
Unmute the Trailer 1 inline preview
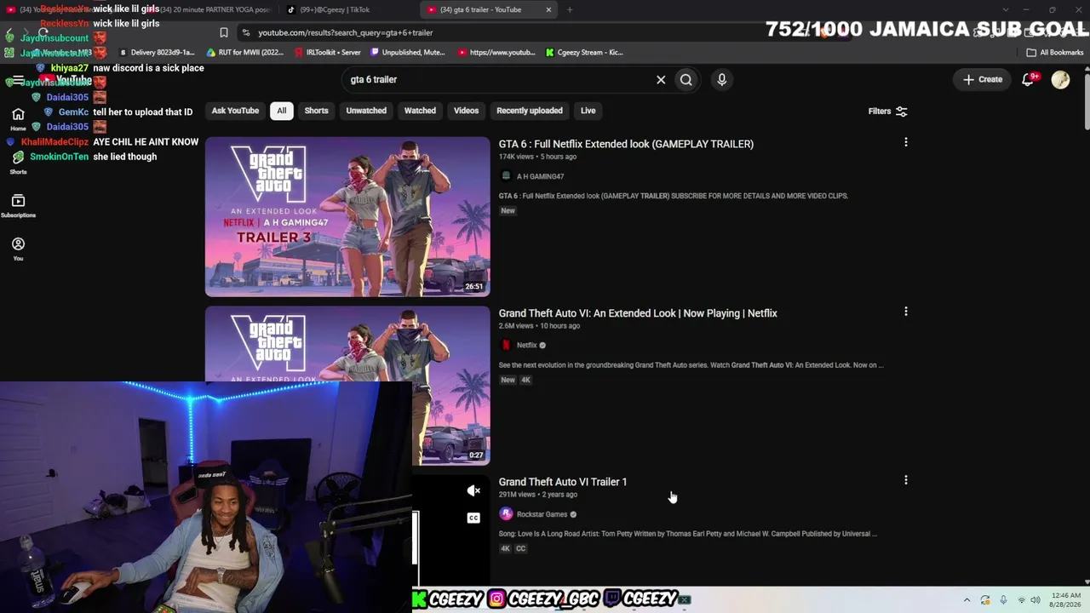(473, 490)
